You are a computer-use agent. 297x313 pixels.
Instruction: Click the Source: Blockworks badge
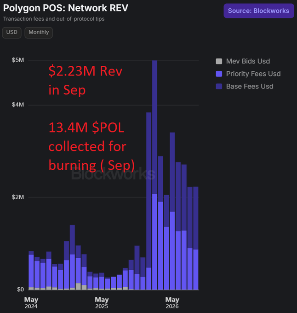(x=259, y=11)
